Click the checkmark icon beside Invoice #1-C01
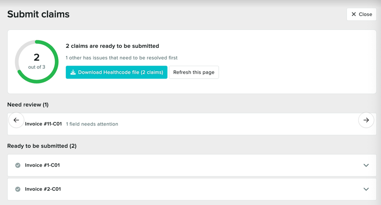Image resolution: width=381 pixels, height=205 pixels. point(18,165)
